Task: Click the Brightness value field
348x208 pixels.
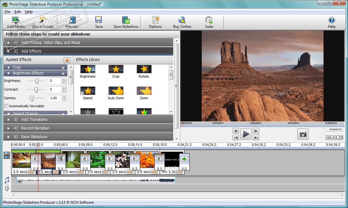Action: (x=54, y=81)
